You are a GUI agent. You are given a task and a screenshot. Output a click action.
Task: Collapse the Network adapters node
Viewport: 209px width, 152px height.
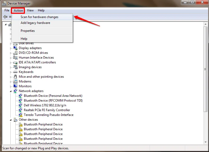click(x=11, y=91)
